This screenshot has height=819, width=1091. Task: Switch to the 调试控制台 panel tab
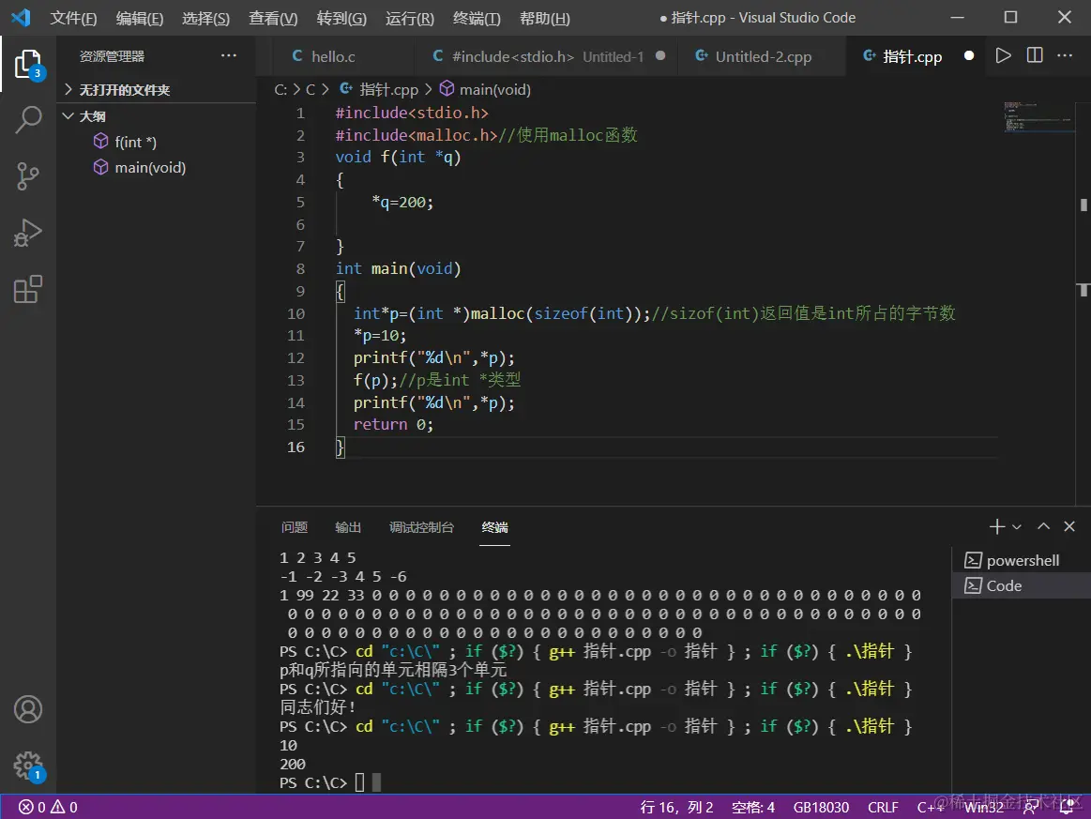pos(421,527)
